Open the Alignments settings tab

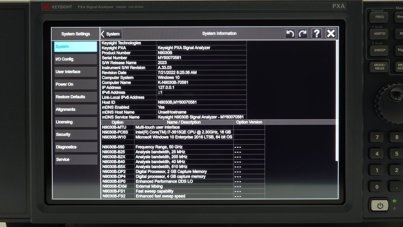click(x=76, y=109)
